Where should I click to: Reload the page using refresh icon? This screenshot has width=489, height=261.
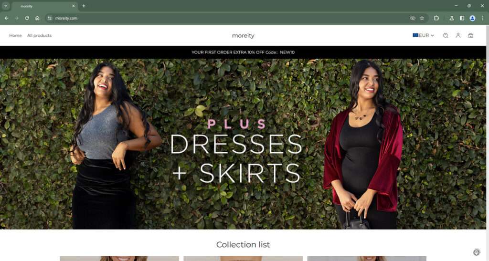click(x=27, y=18)
